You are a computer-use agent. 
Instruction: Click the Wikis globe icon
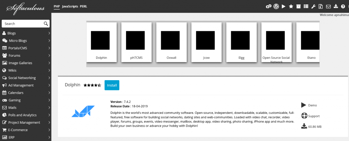[4, 70]
